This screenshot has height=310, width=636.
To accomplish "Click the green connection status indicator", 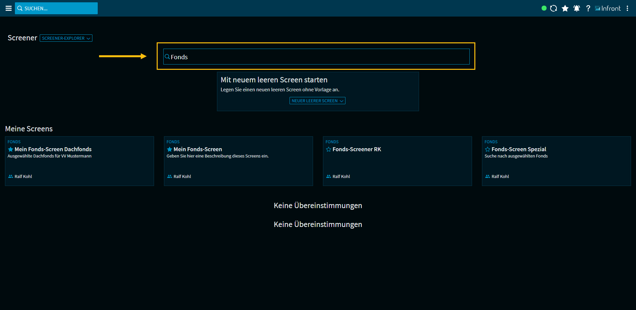I will [544, 8].
